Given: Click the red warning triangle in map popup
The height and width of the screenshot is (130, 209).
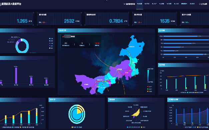Looking at the screenshot, I should tap(63, 37).
